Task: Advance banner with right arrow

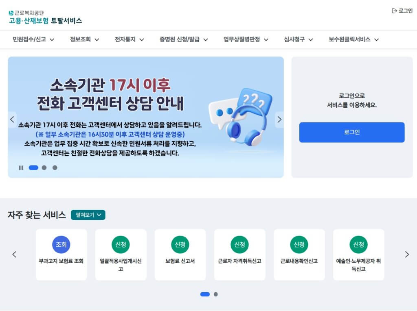Action: 279,120
